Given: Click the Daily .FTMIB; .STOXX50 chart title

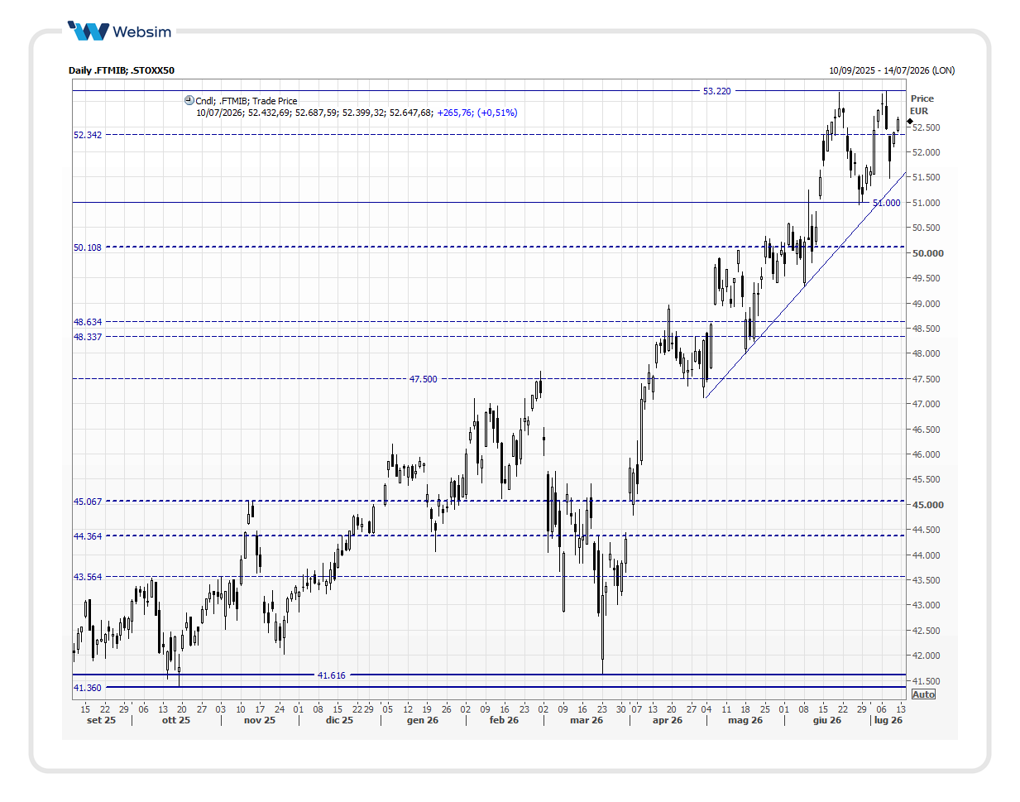Looking at the screenshot, I should tap(122, 70).
